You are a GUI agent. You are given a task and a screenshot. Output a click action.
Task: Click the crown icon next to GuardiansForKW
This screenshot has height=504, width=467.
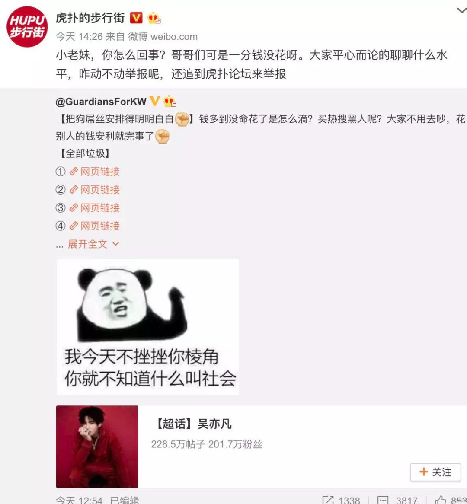170,101
